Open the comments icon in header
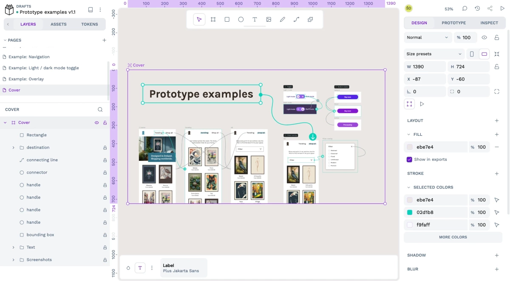Screen dimensions: 510x281 465,8
